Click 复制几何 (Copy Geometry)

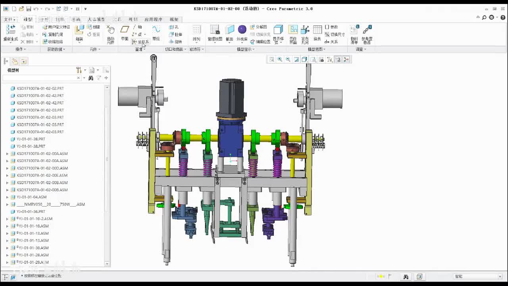52,35
